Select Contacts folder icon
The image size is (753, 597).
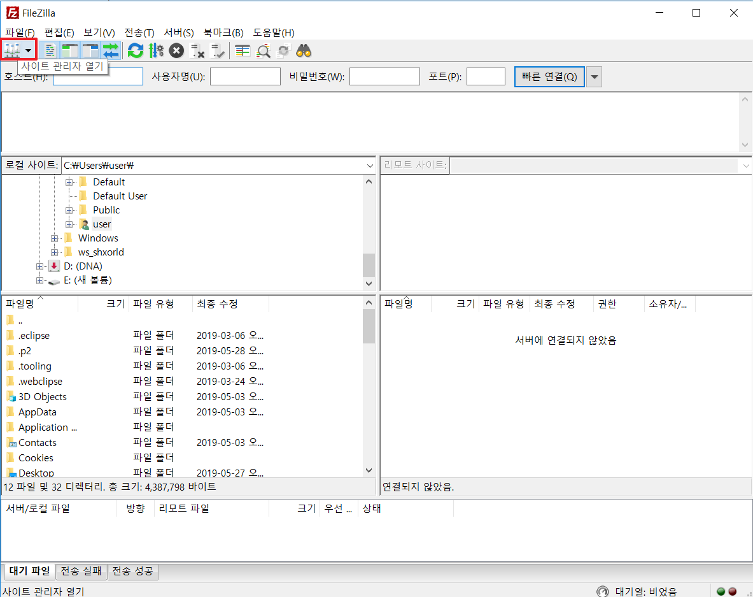11,443
